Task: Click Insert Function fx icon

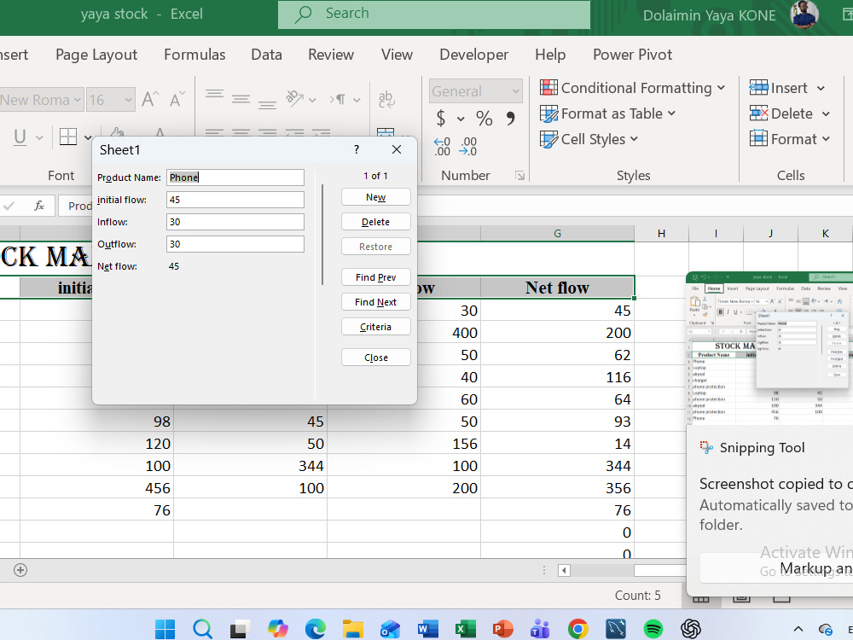Action: [38, 206]
